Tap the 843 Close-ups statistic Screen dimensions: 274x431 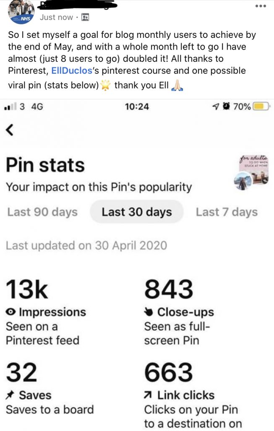click(x=169, y=289)
